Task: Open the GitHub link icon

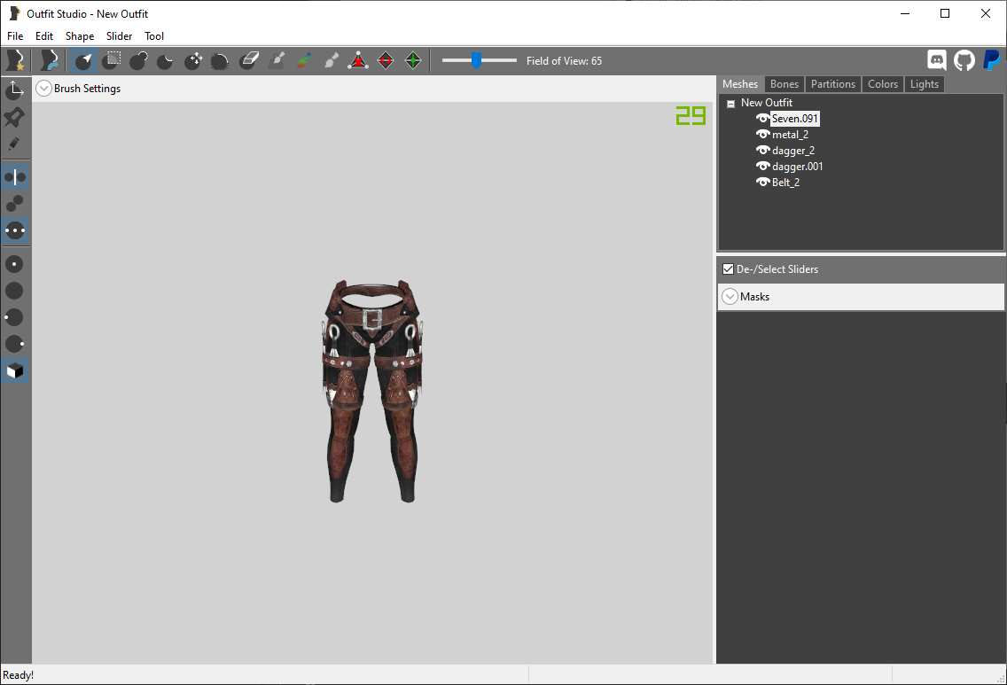Action: click(x=964, y=60)
